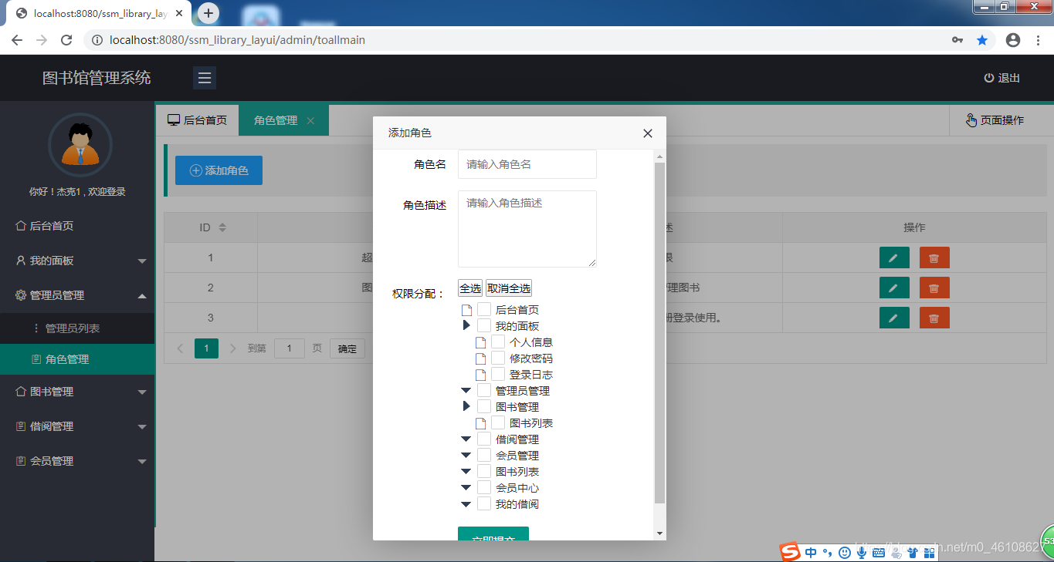This screenshot has height=562, width=1054.
Task: Delete role row 2 with trash icon
Action: 934,288
